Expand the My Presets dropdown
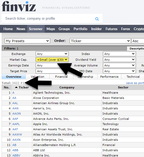The width and height of the screenshot is (144, 157). 27,41
